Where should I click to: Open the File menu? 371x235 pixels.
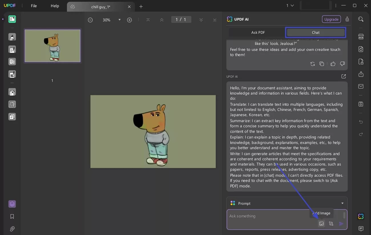(x=34, y=6)
